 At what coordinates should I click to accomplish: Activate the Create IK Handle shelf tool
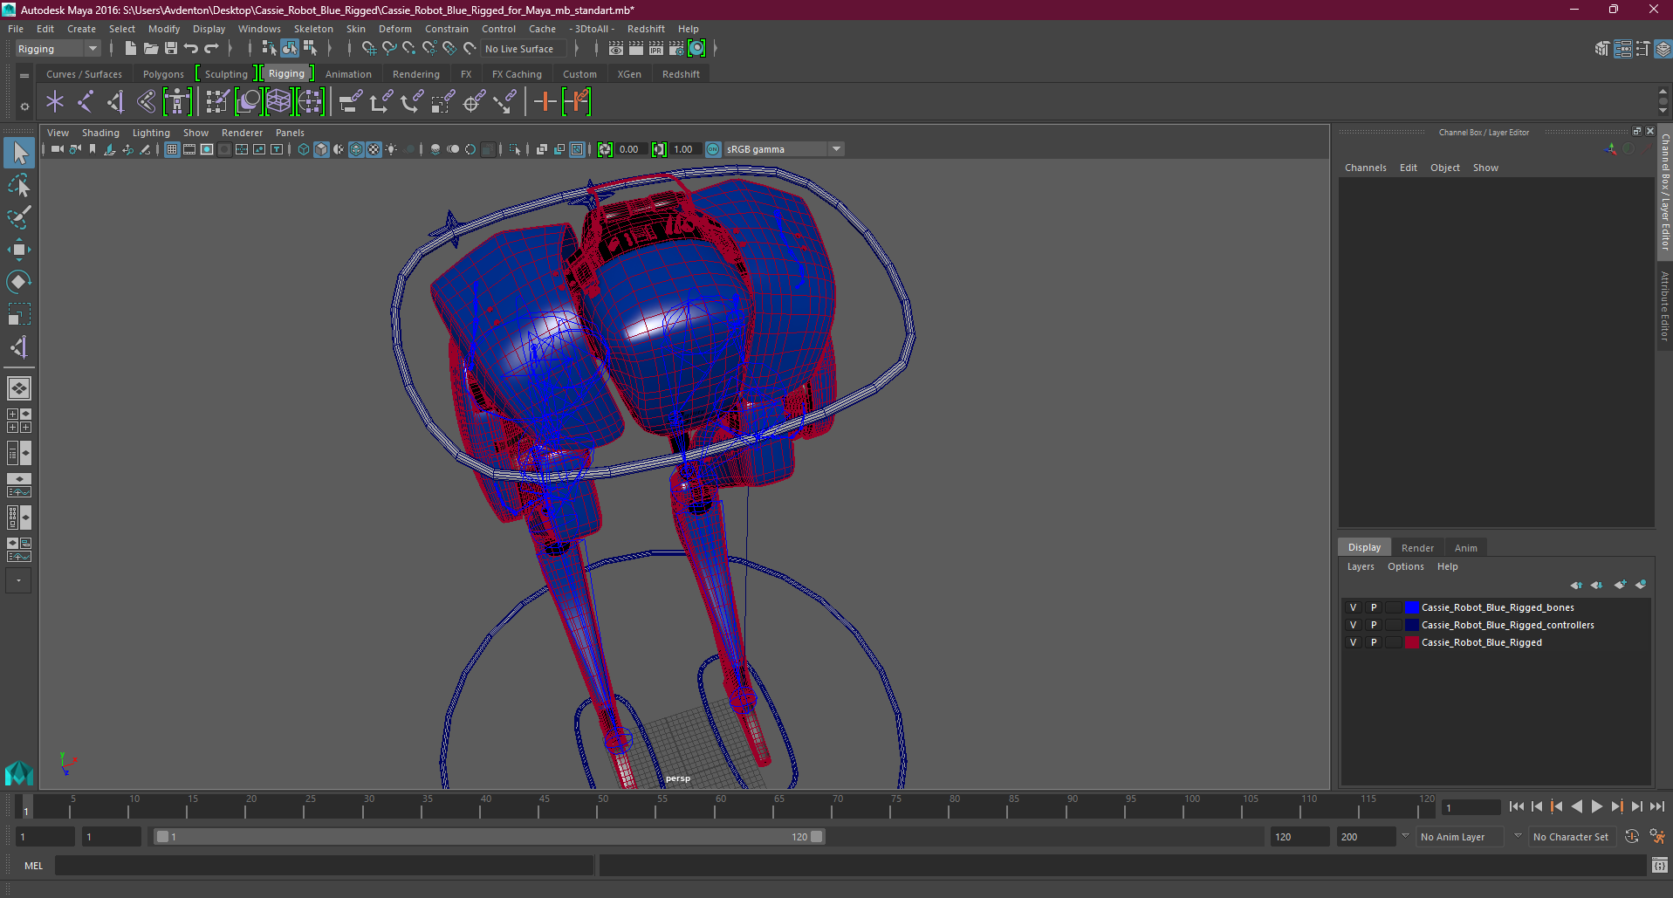tap(116, 102)
